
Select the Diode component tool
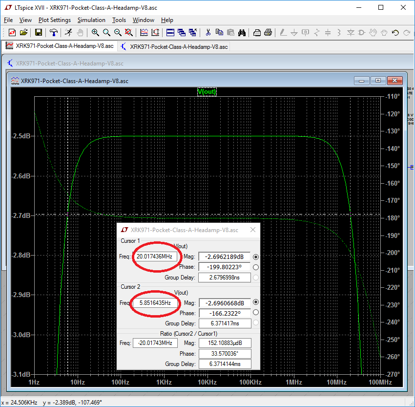(x=351, y=33)
